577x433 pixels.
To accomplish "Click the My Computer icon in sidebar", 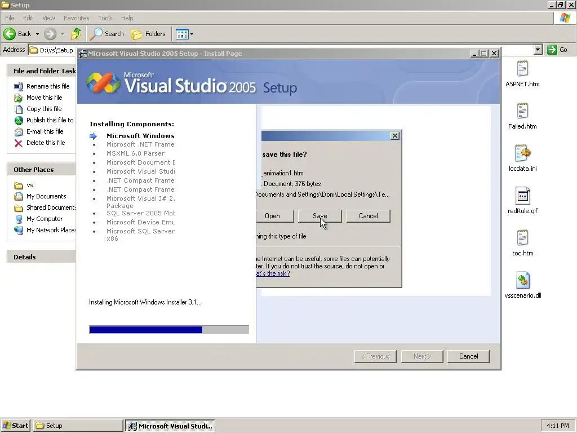I will tap(19, 219).
